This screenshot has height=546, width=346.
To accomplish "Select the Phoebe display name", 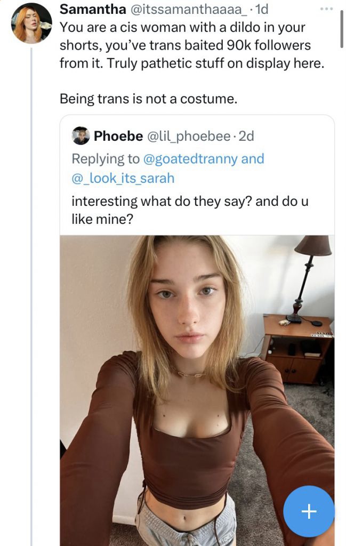I will (118, 136).
